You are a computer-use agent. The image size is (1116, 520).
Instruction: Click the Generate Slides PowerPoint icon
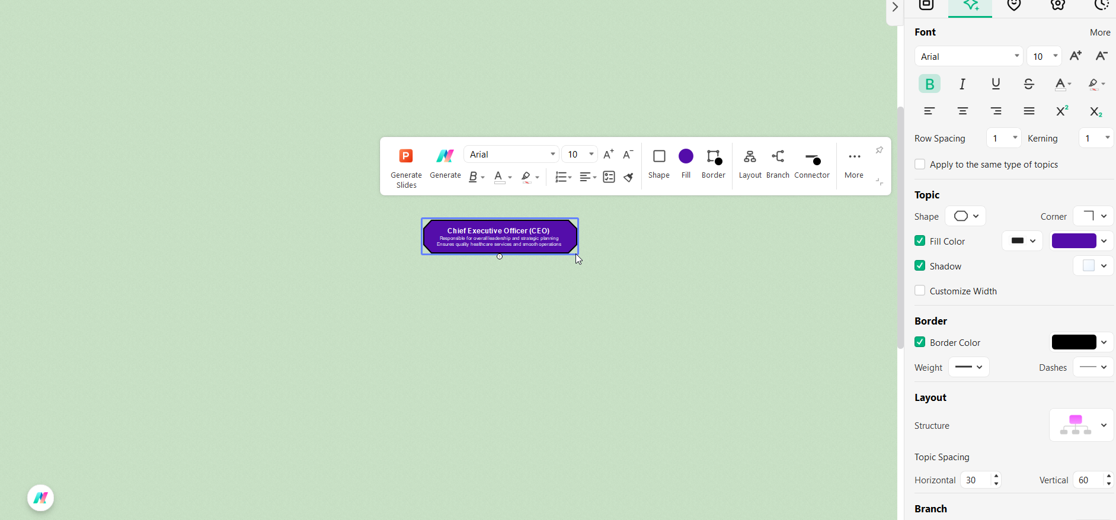coord(406,156)
